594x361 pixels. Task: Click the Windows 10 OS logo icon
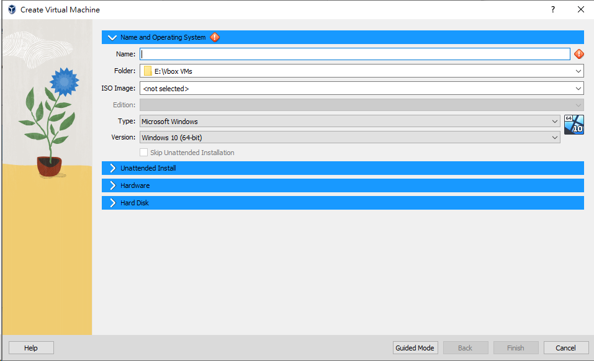(x=574, y=125)
